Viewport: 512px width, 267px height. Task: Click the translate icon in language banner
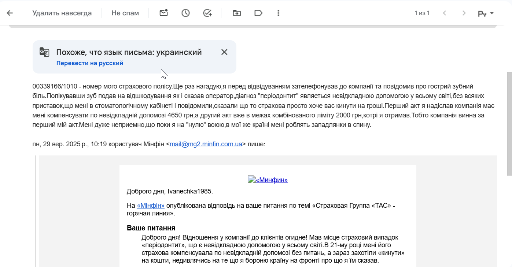tap(44, 52)
